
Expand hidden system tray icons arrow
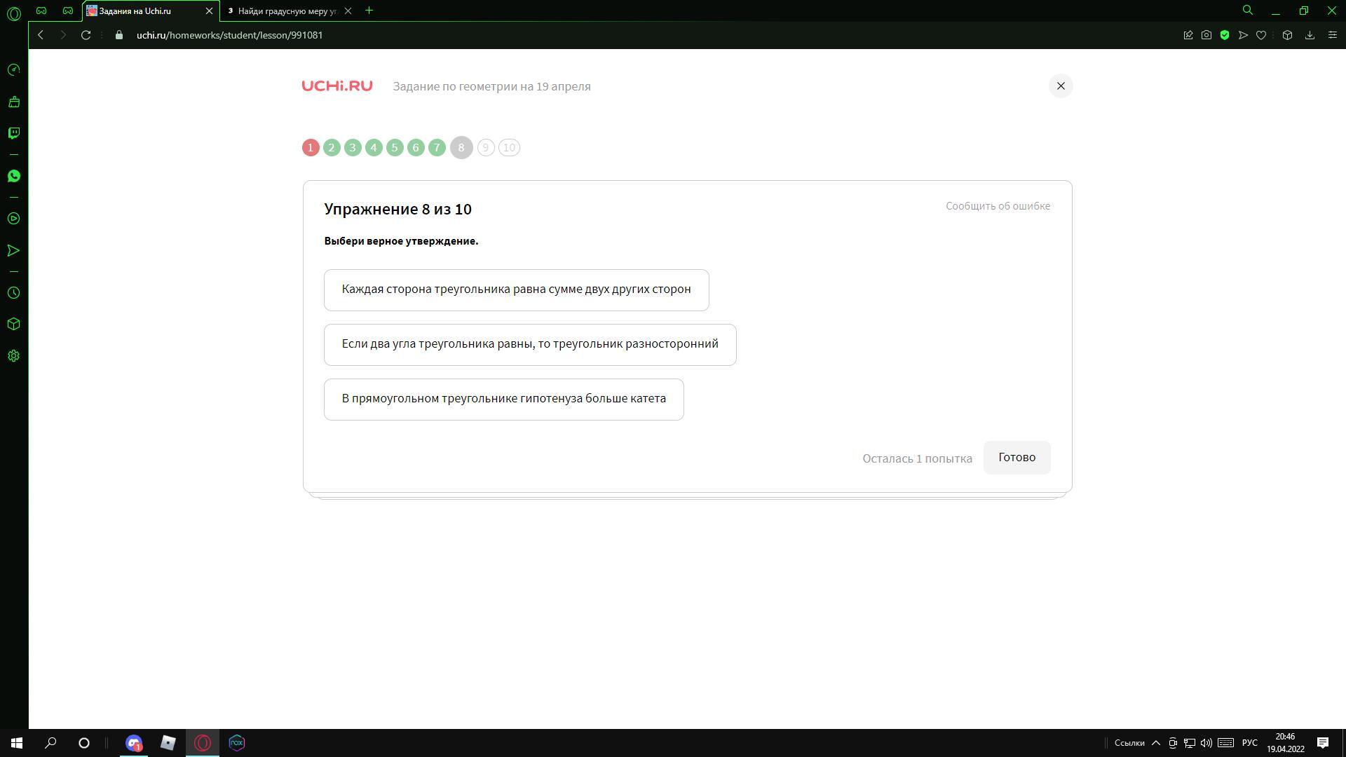[x=1156, y=743]
